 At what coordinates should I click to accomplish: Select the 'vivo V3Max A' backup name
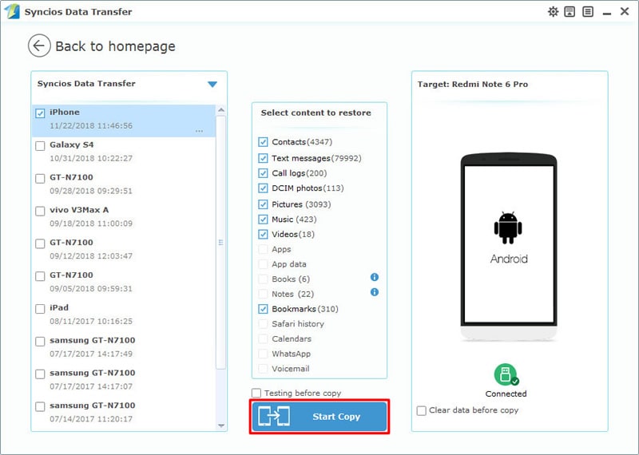[x=79, y=210]
